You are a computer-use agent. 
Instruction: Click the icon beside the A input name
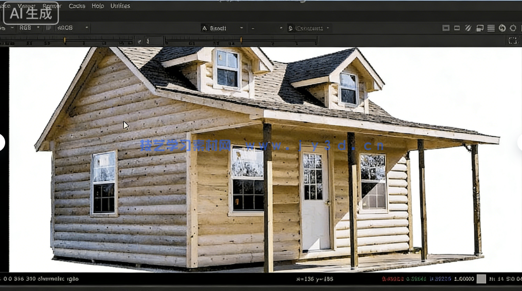pos(205,28)
